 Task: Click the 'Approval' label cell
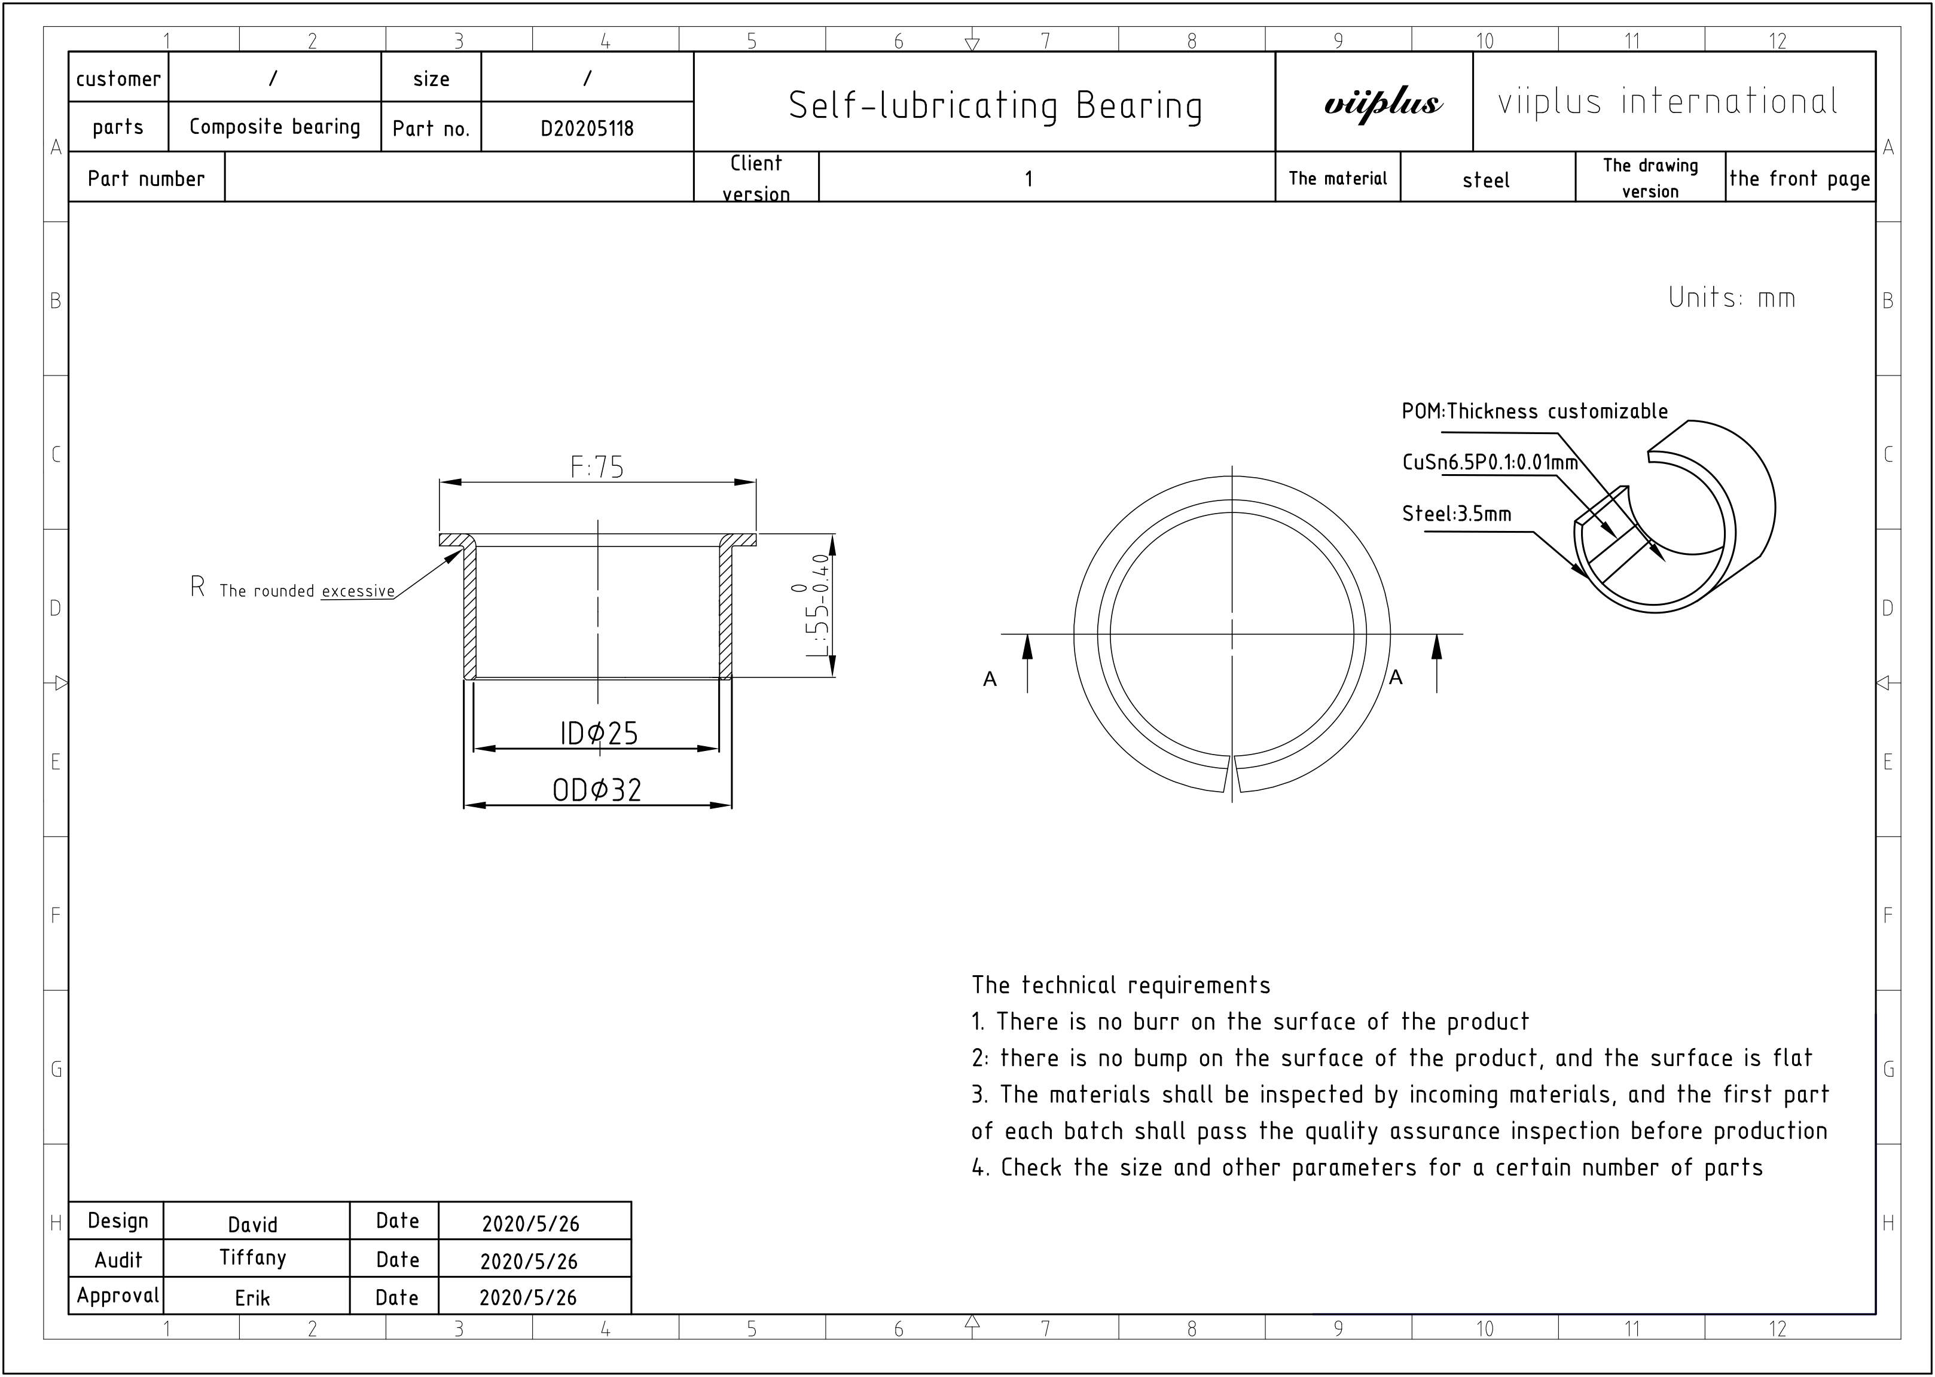[x=116, y=1296]
